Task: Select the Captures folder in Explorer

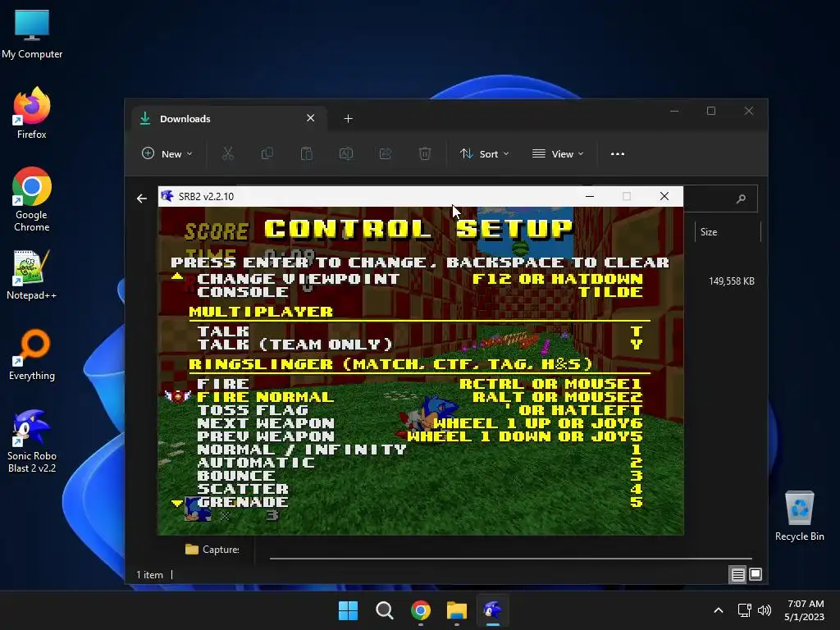Action: (x=212, y=549)
